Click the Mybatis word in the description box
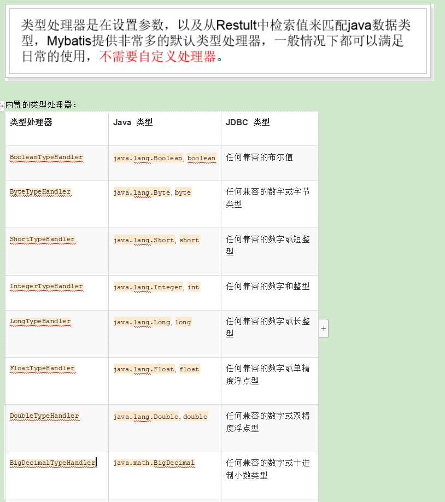 coord(69,40)
